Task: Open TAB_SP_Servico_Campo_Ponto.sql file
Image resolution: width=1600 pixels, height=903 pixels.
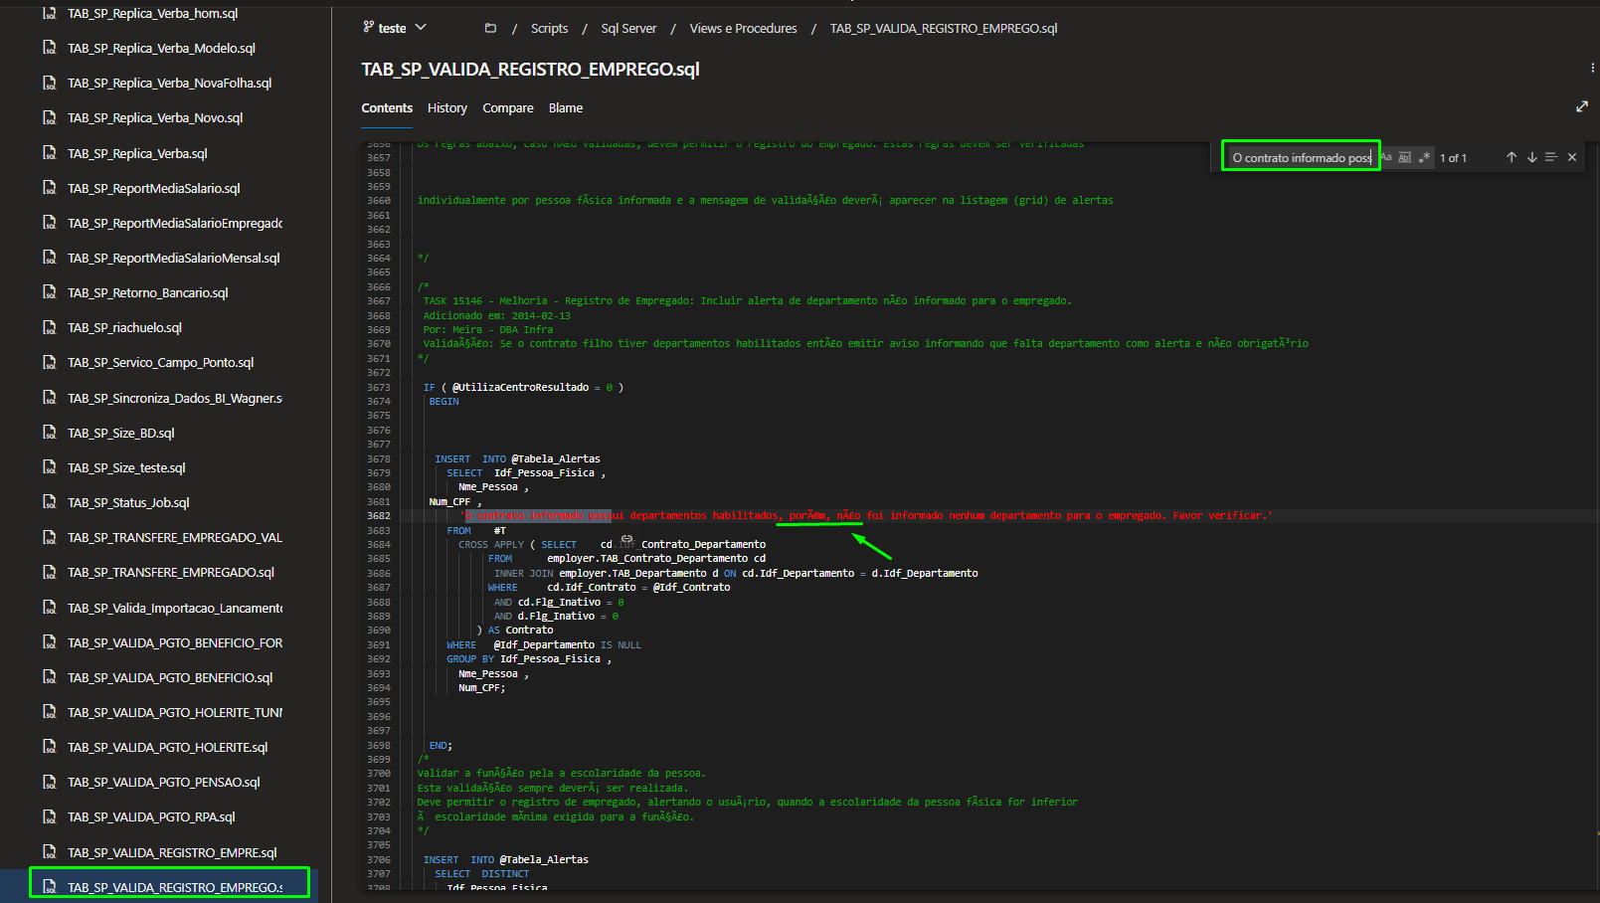Action: (161, 362)
